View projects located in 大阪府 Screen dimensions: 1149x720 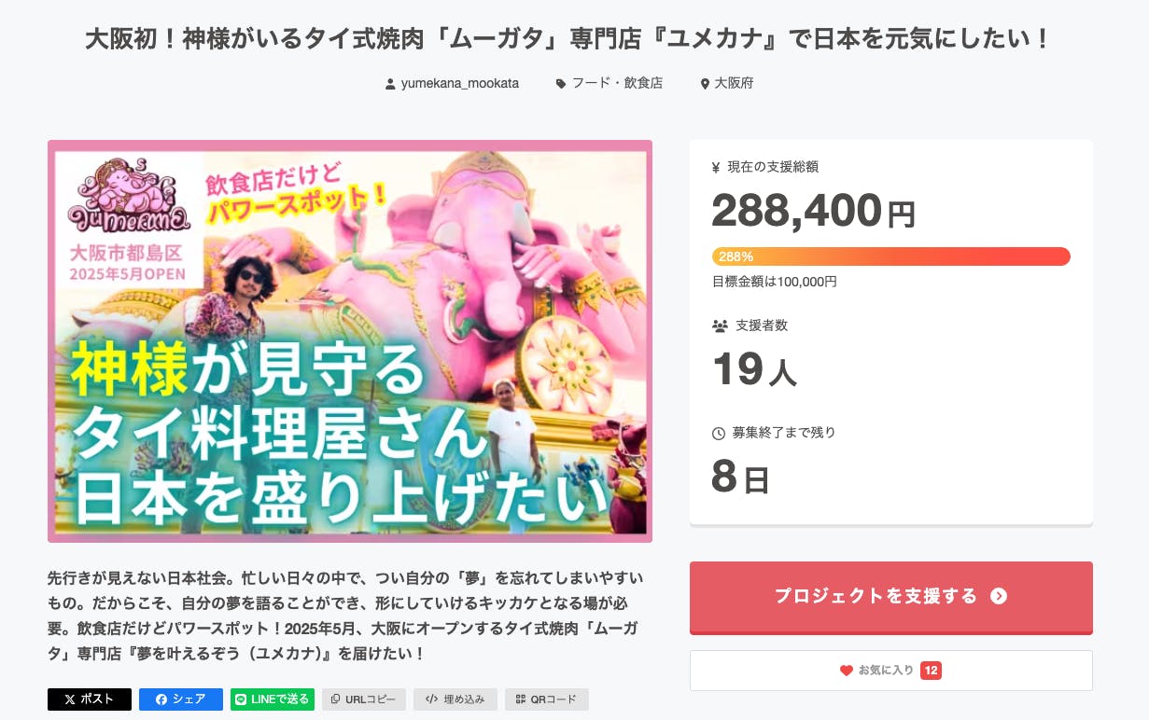pyautogui.click(x=734, y=84)
